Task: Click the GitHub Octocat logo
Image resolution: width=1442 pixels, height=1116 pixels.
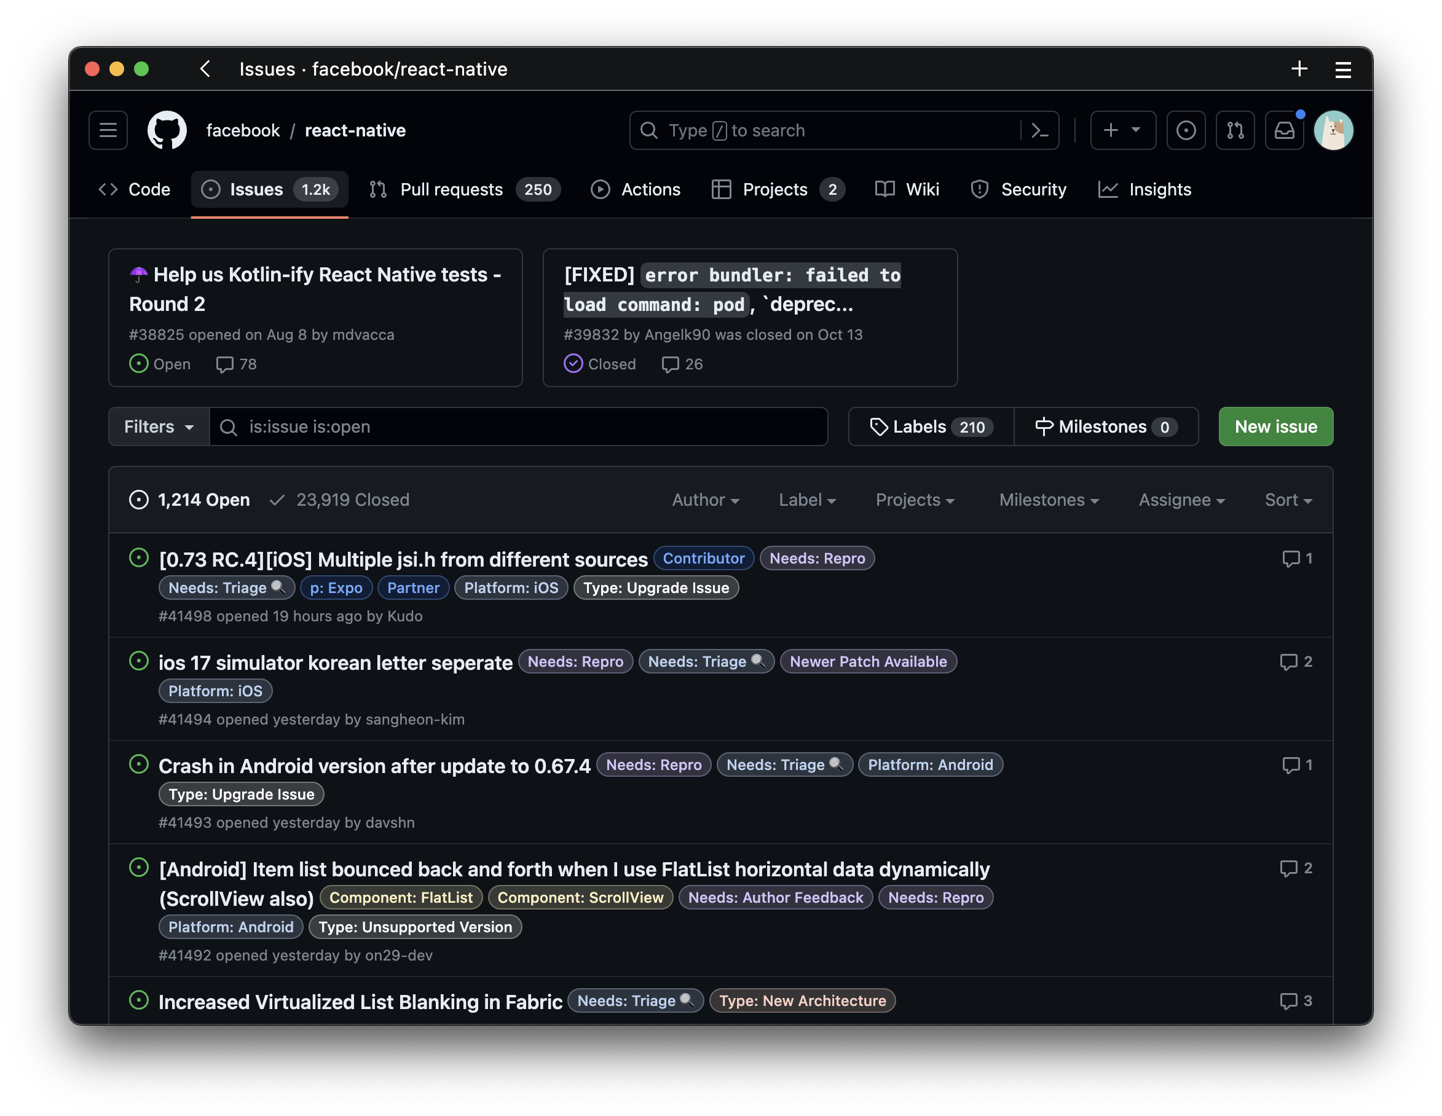Action: point(167,130)
